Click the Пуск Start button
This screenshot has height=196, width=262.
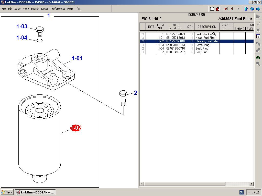[7, 192]
